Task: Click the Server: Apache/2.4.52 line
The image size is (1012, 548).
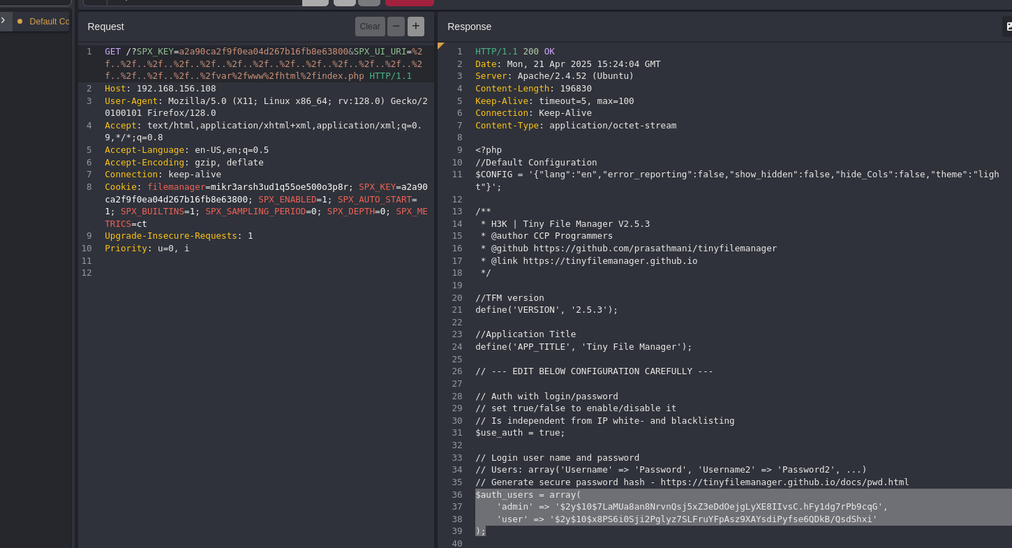Action: tap(555, 76)
